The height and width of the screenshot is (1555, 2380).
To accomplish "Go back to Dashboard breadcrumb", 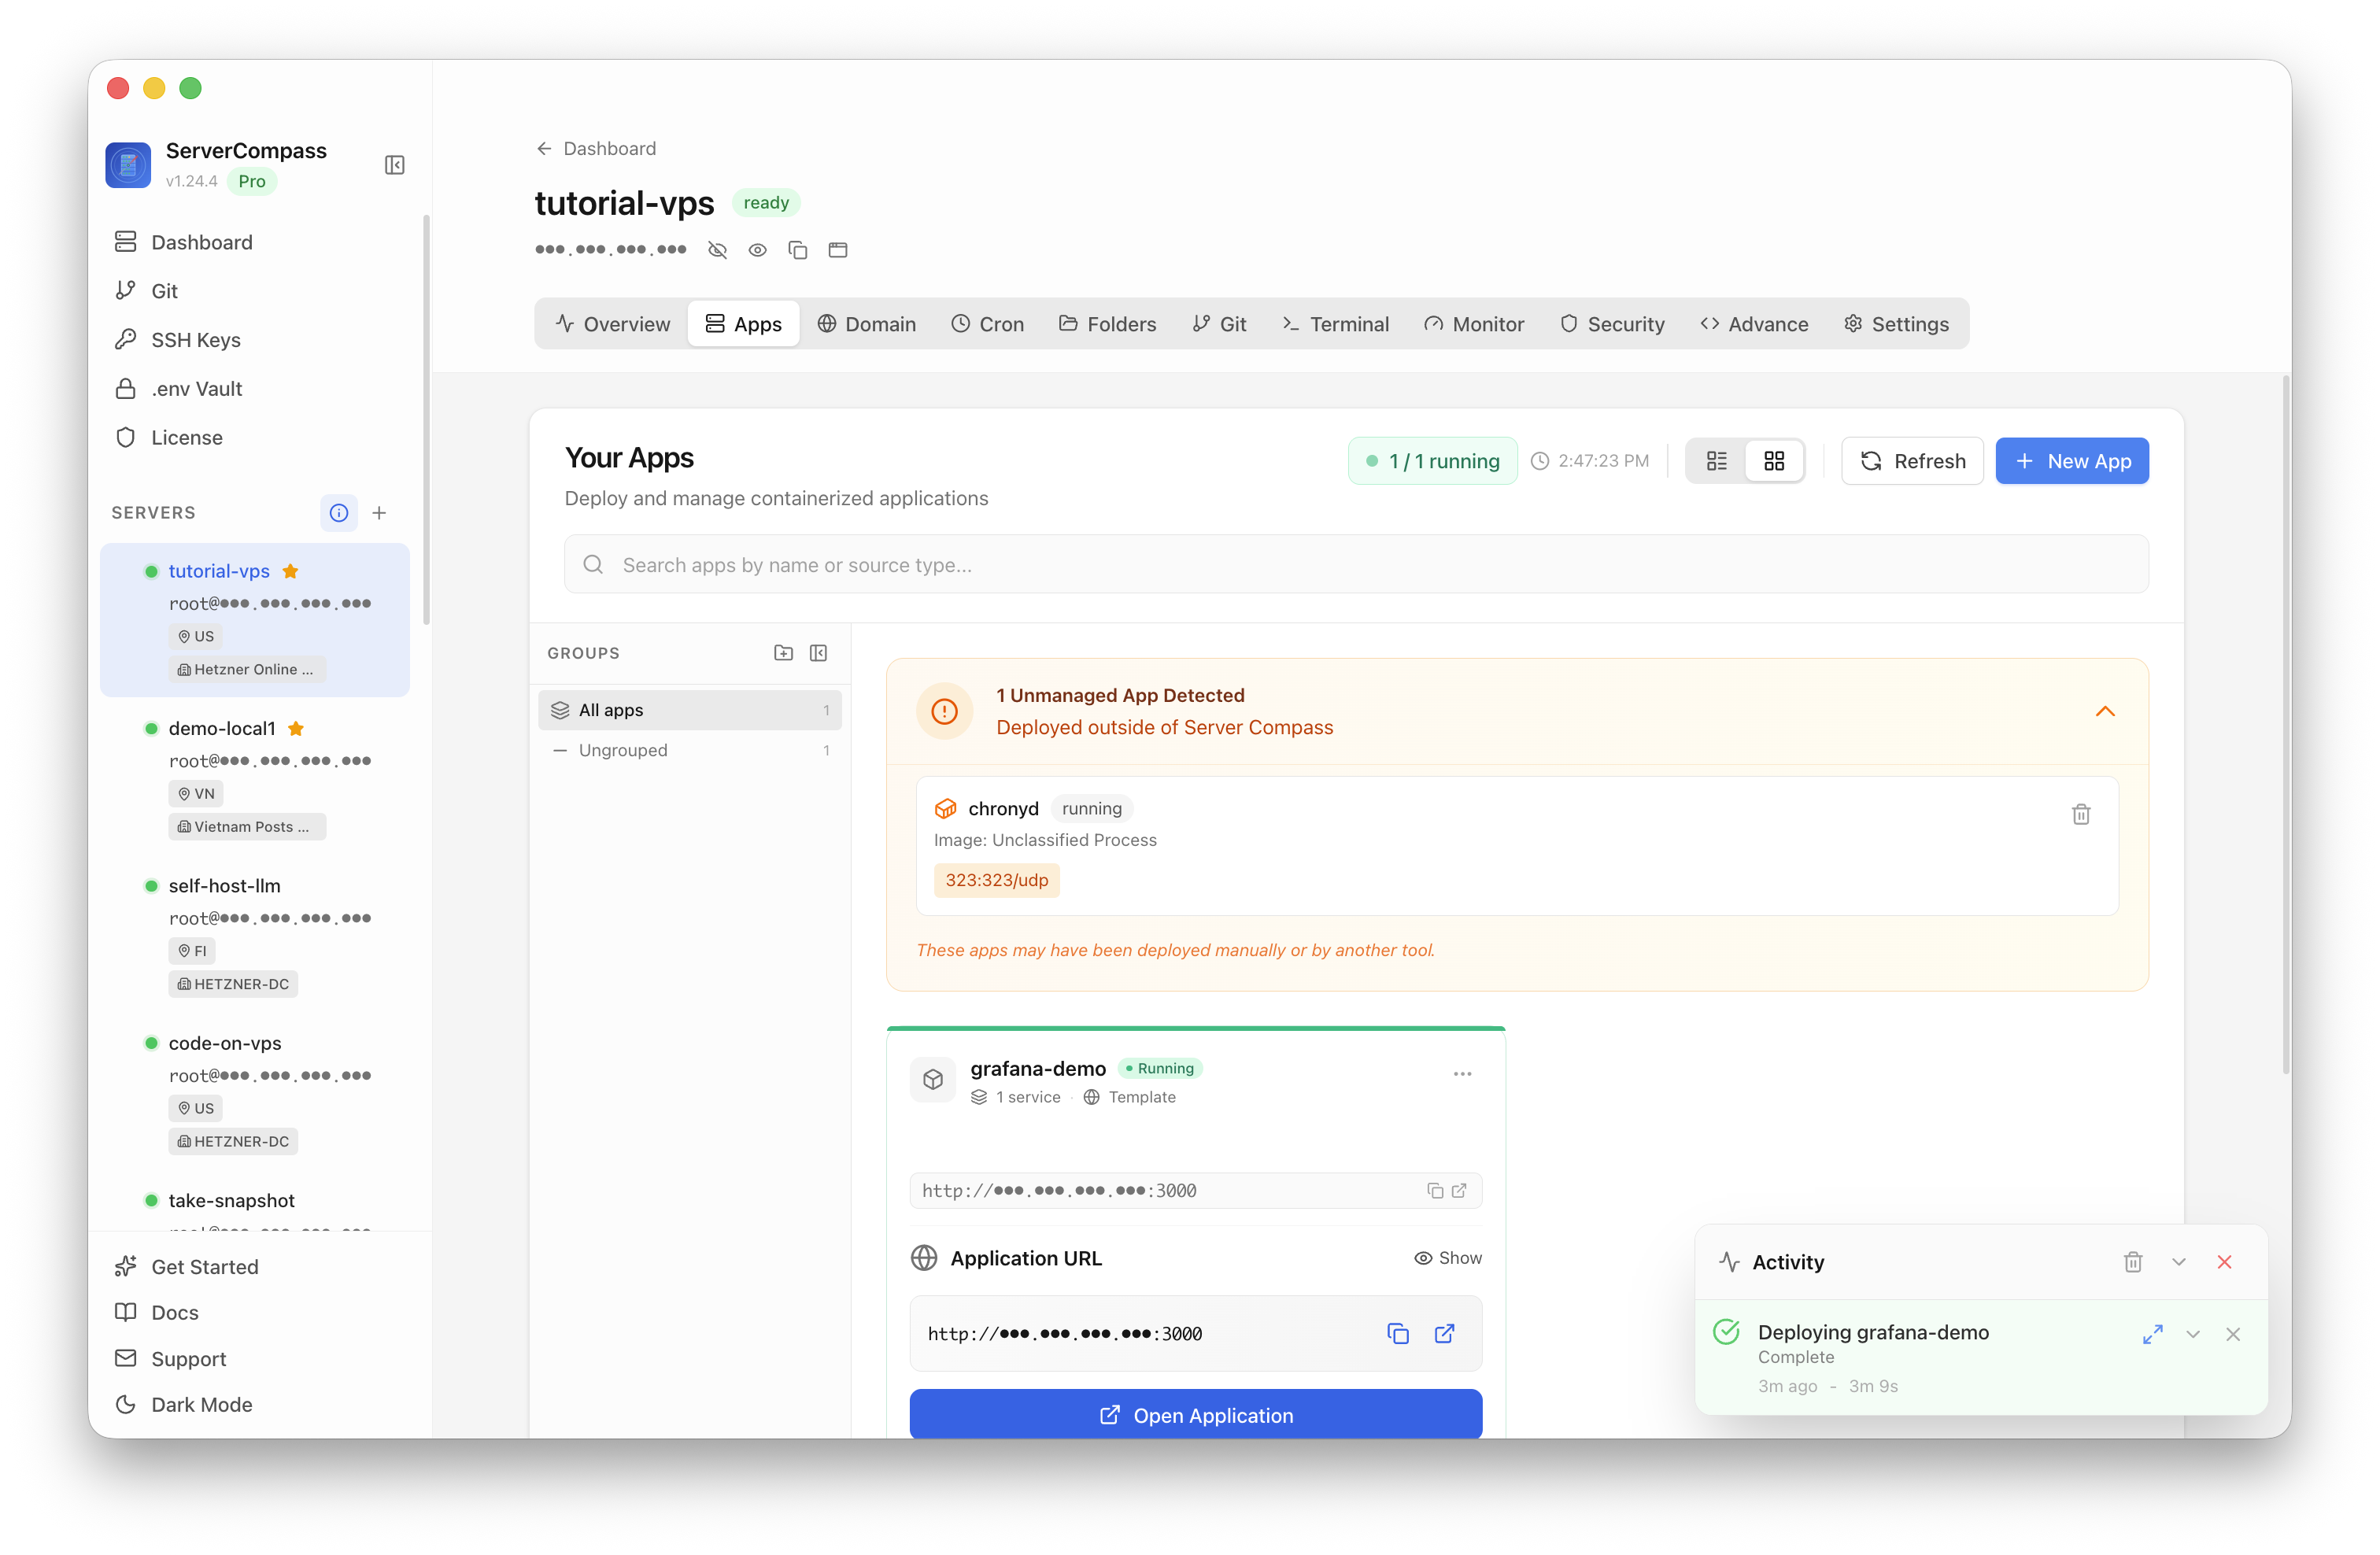I will point(596,148).
